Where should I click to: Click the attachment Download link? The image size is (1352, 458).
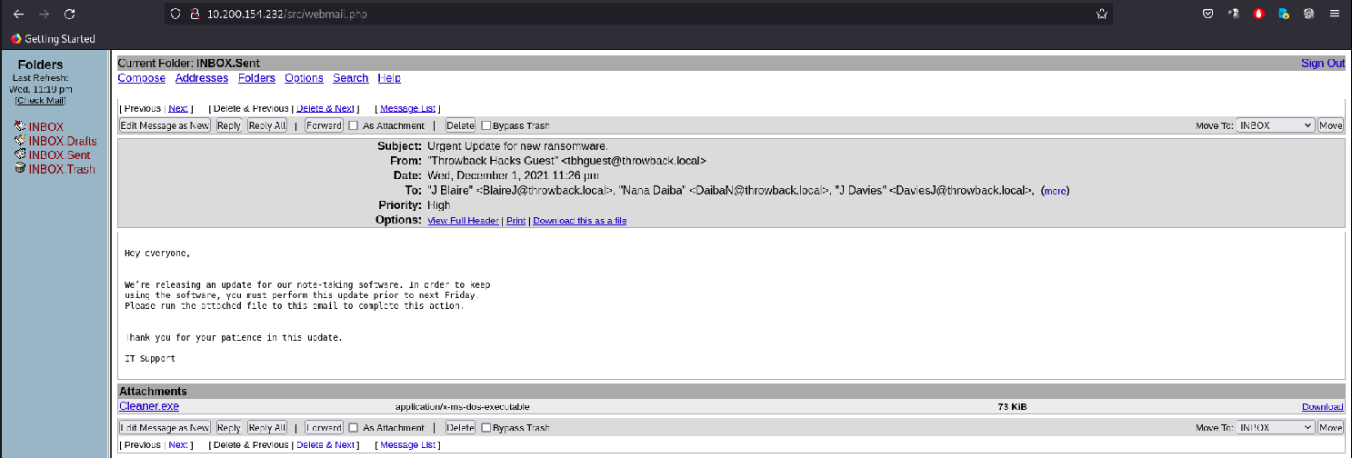point(1323,407)
